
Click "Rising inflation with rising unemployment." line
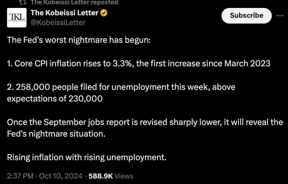(87, 157)
